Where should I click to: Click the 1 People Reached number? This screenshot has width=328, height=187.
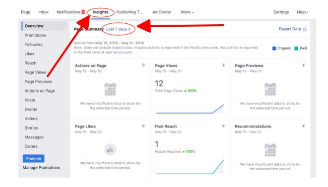point(157,144)
